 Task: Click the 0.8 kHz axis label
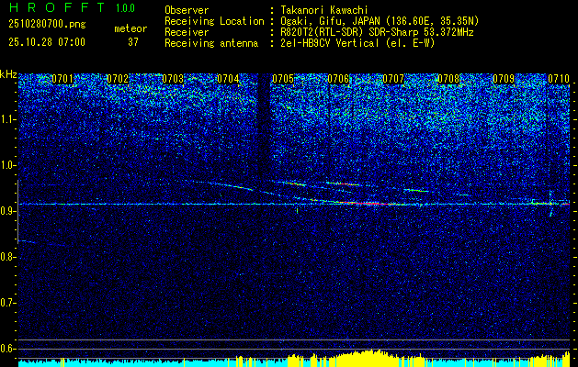click(x=7, y=257)
